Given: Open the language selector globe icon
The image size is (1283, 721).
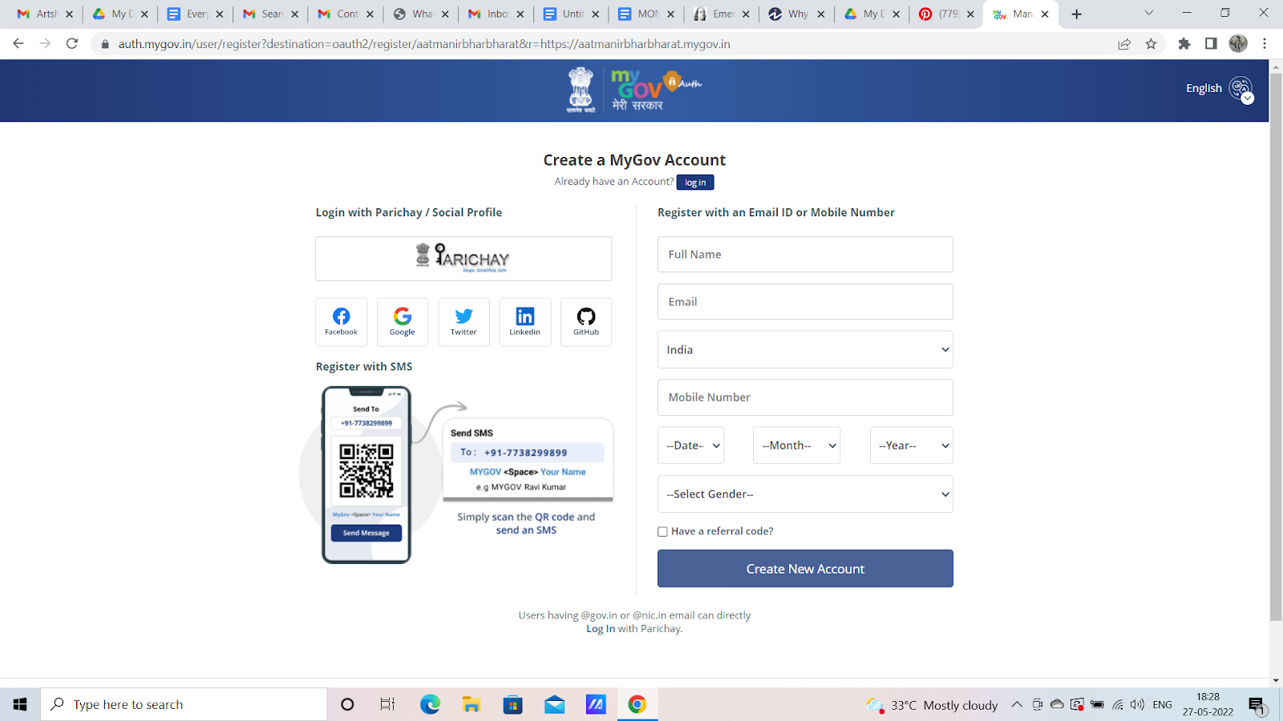Looking at the screenshot, I should pos(1241,88).
